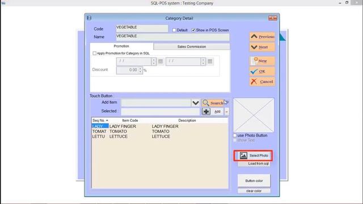Open the Add Item dropdown arrow

pos(196,103)
